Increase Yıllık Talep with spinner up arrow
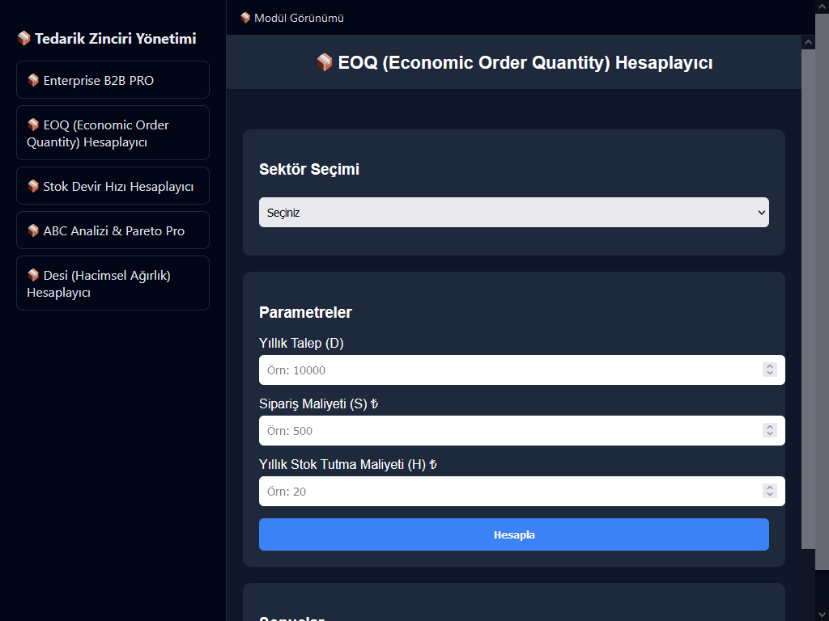Screen dimensions: 829x621 tap(770, 366)
